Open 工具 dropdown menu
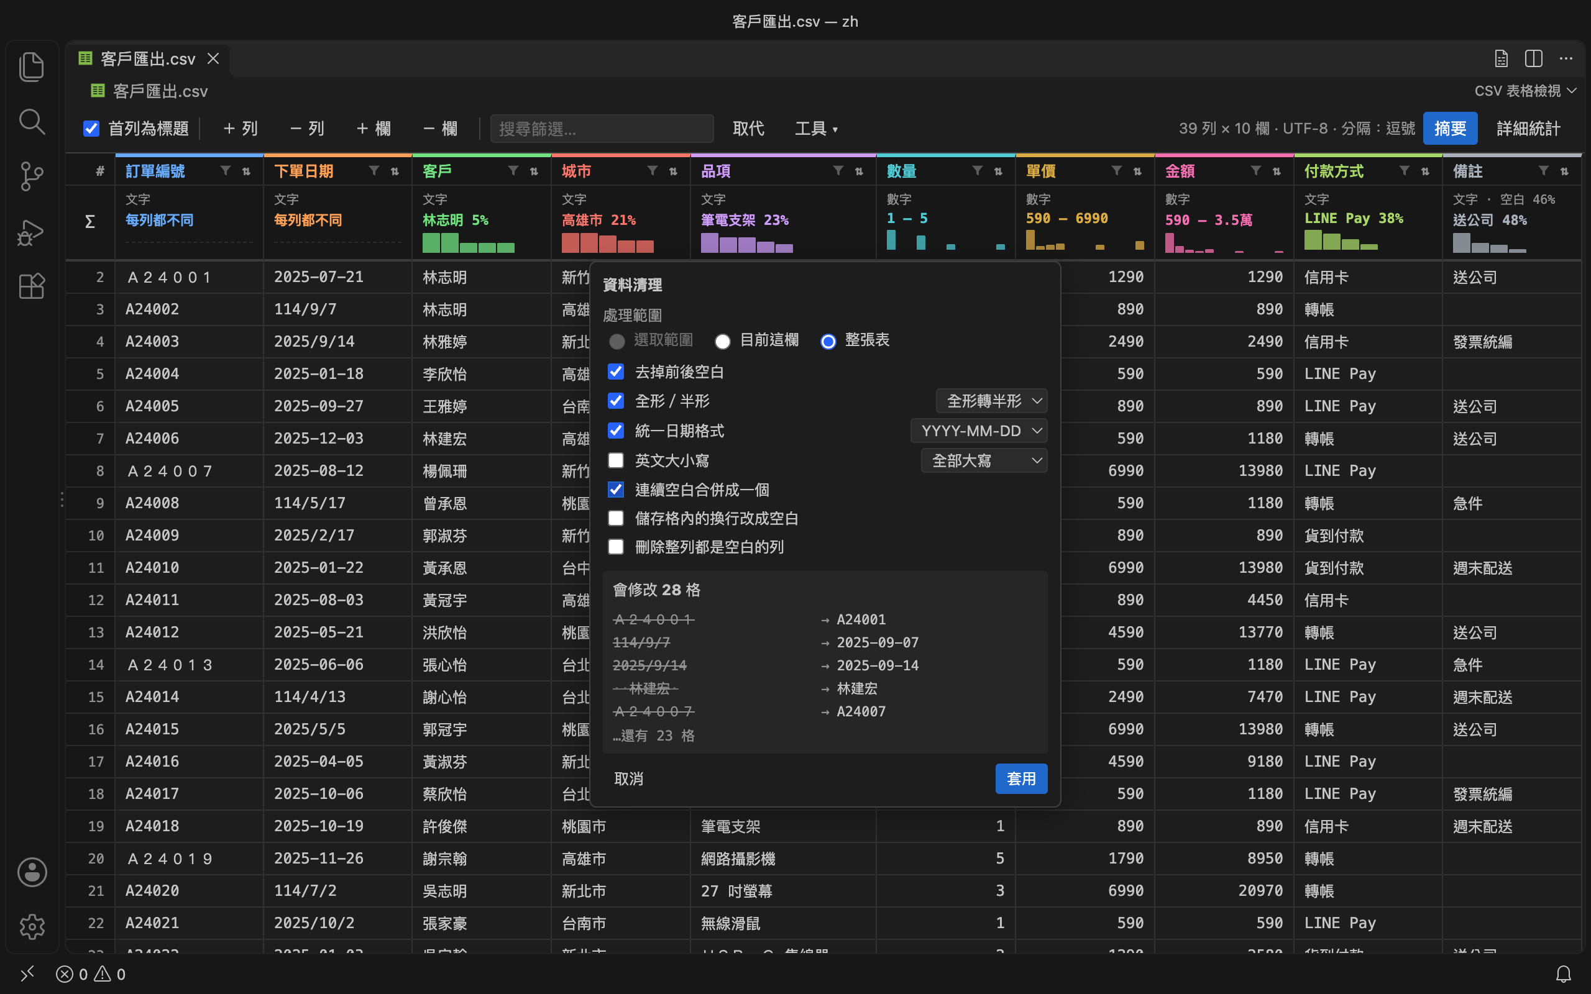This screenshot has height=994, width=1591. [x=816, y=128]
